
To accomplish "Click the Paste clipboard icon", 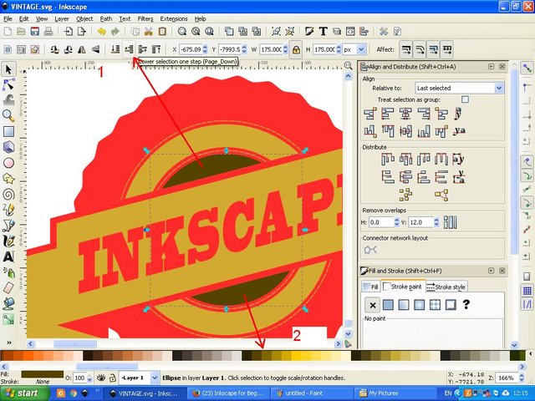I will (162, 32).
